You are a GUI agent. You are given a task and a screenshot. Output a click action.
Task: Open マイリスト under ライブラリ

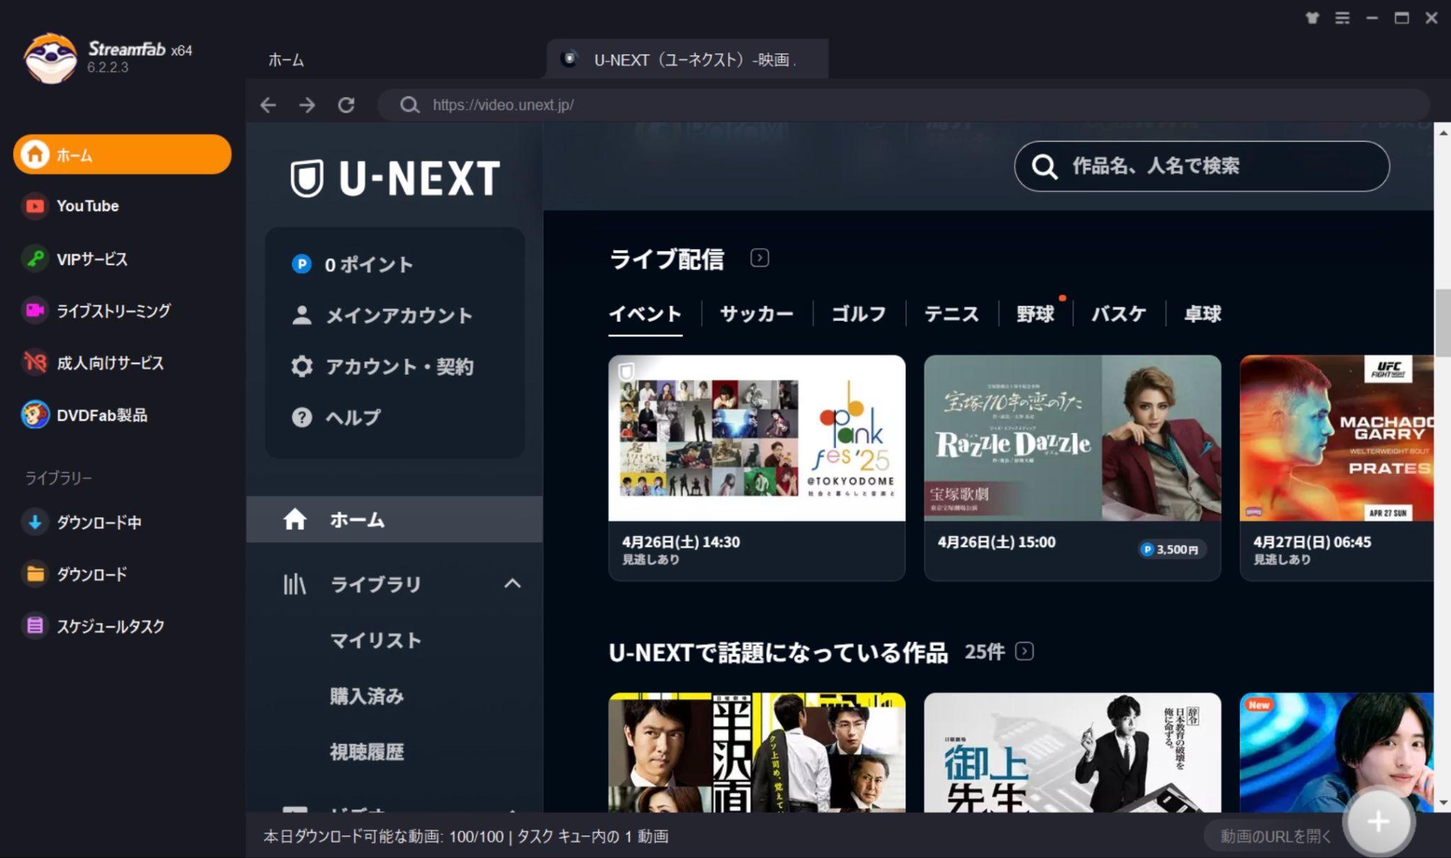click(376, 640)
